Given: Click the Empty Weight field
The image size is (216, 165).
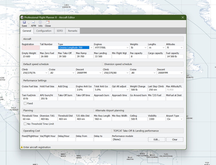Looking at the screenshot, I should [30, 57].
